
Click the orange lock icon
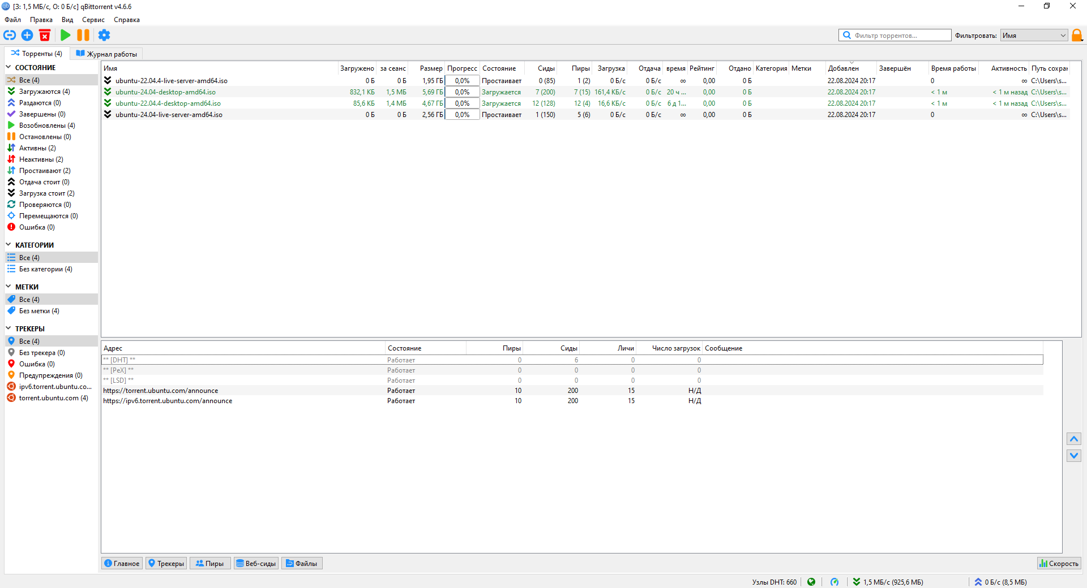1077,35
